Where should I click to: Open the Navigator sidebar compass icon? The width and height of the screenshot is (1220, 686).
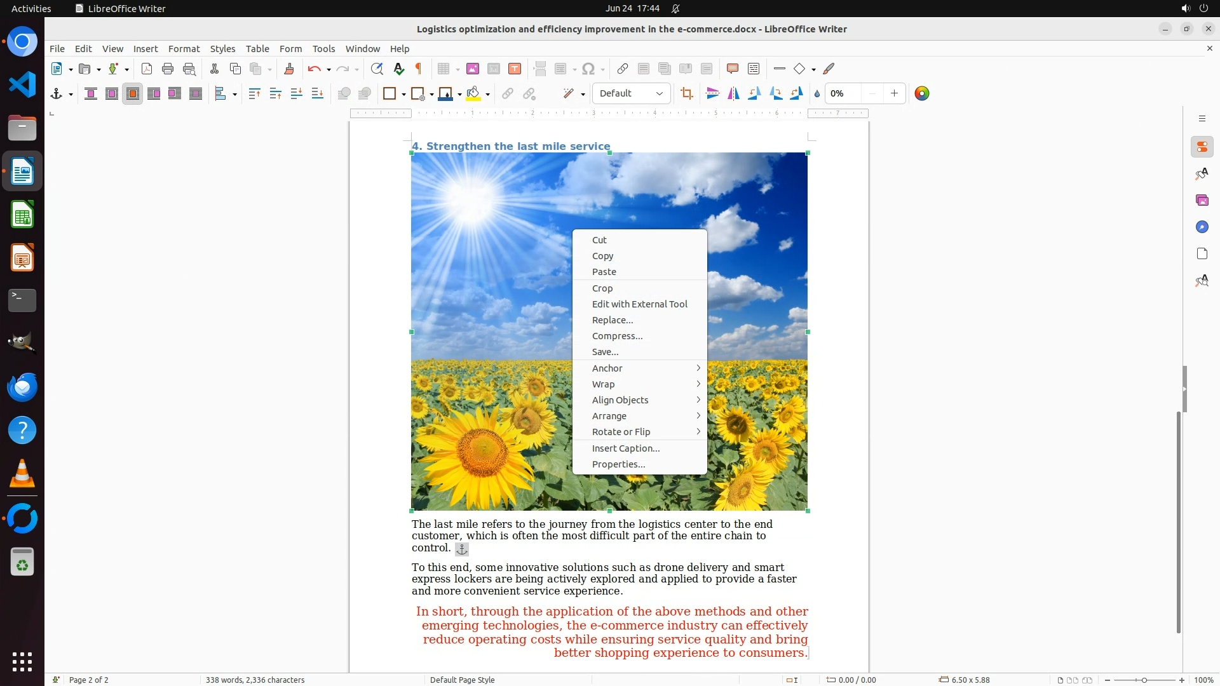click(1202, 227)
